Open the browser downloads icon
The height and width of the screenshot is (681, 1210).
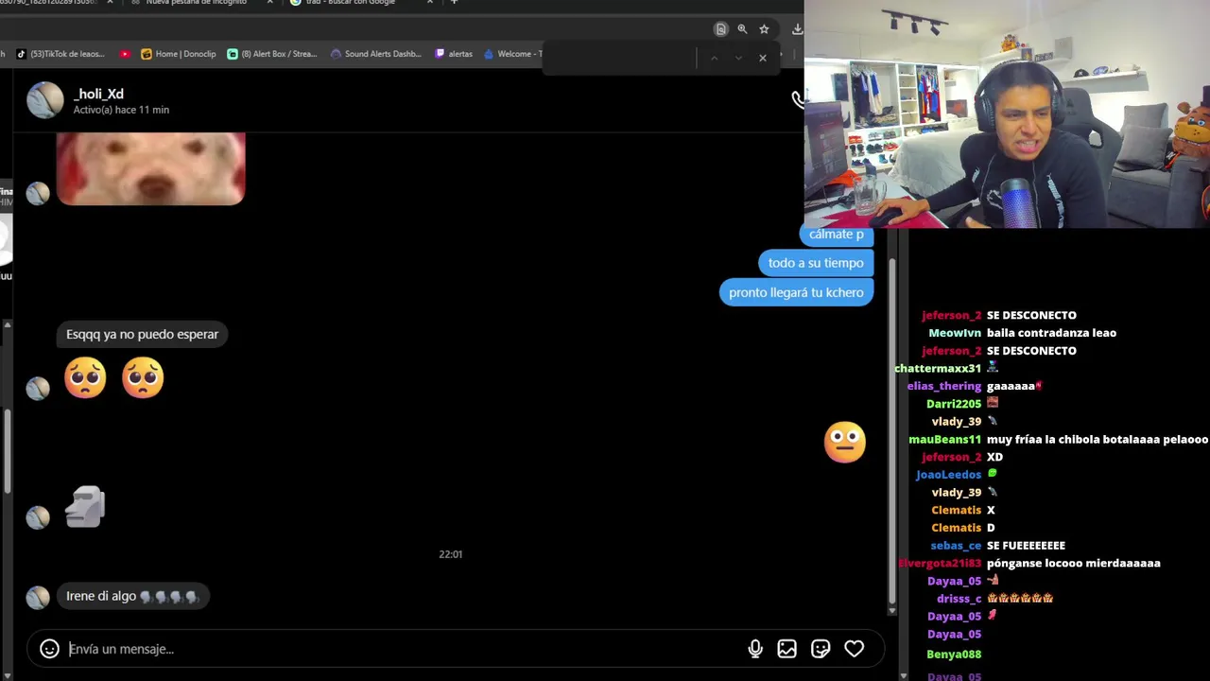(x=797, y=29)
